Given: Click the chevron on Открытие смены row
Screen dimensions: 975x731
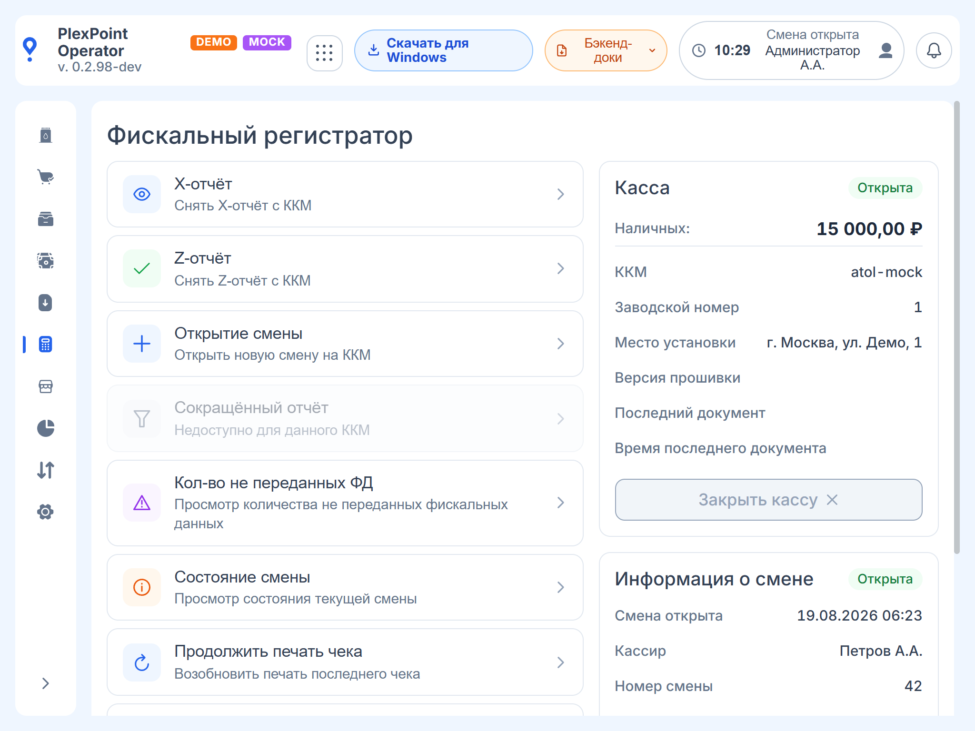Looking at the screenshot, I should click(x=561, y=344).
